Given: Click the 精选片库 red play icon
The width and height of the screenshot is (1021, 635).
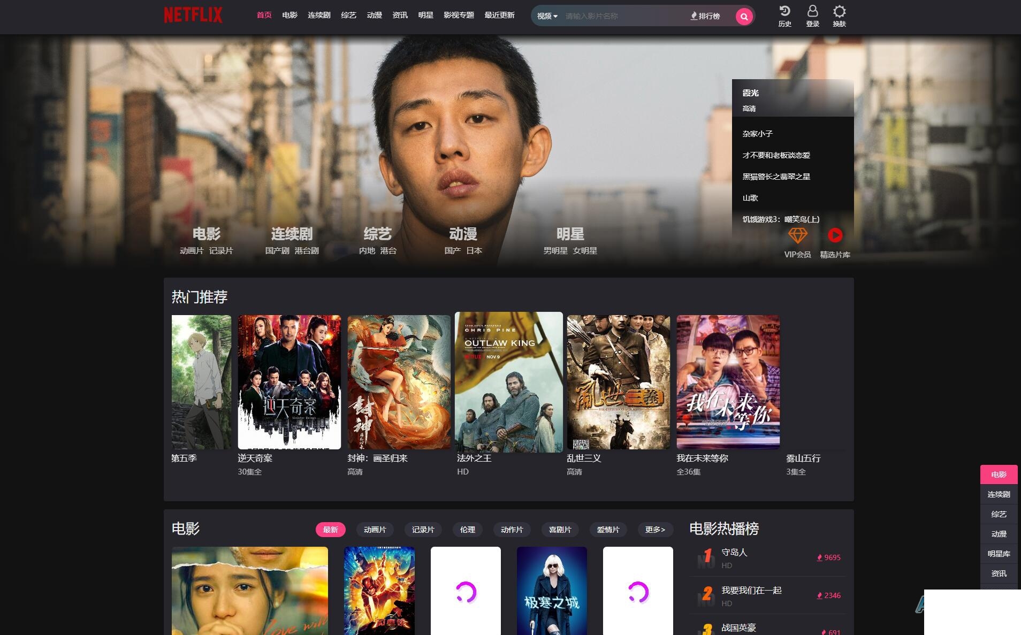Looking at the screenshot, I should coord(835,235).
